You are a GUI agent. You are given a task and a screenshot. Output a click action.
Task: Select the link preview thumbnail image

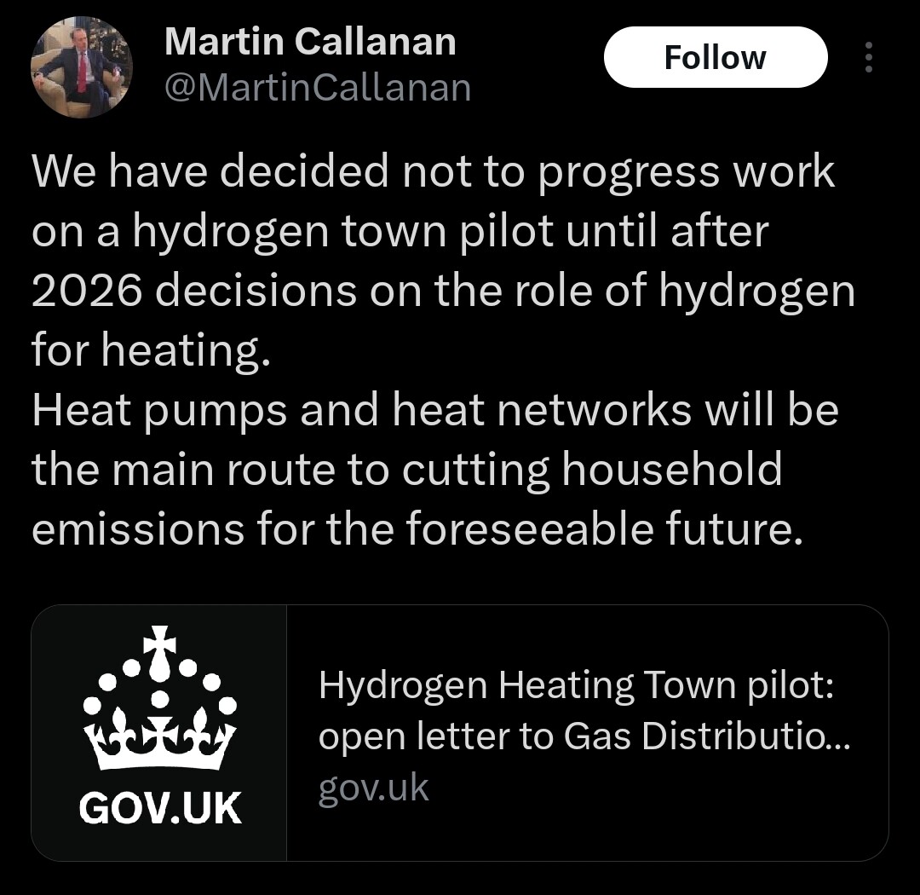point(159,733)
